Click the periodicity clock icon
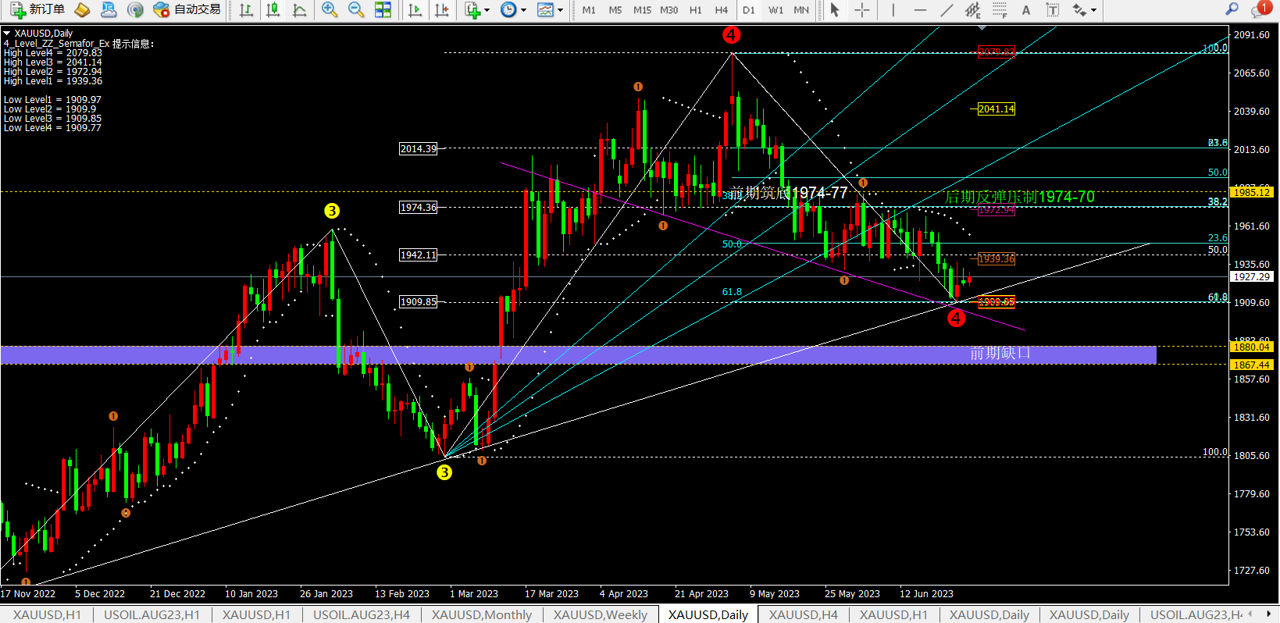The width and height of the screenshot is (1280, 623). pyautogui.click(x=508, y=9)
